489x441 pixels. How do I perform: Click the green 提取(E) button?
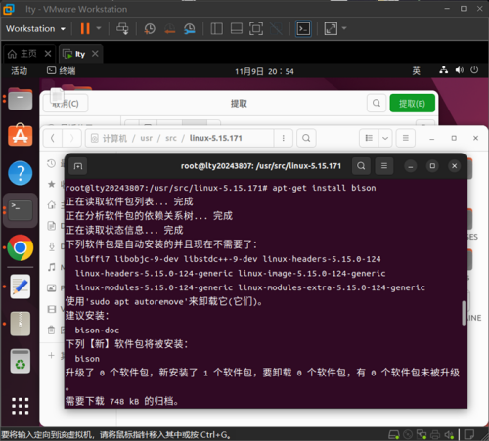coord(412,104)
